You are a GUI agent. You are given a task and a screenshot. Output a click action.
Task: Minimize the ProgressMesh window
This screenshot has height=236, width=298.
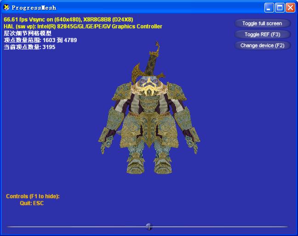[269, 8]
